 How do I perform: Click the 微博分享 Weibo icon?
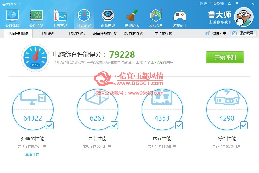point(207,33)
